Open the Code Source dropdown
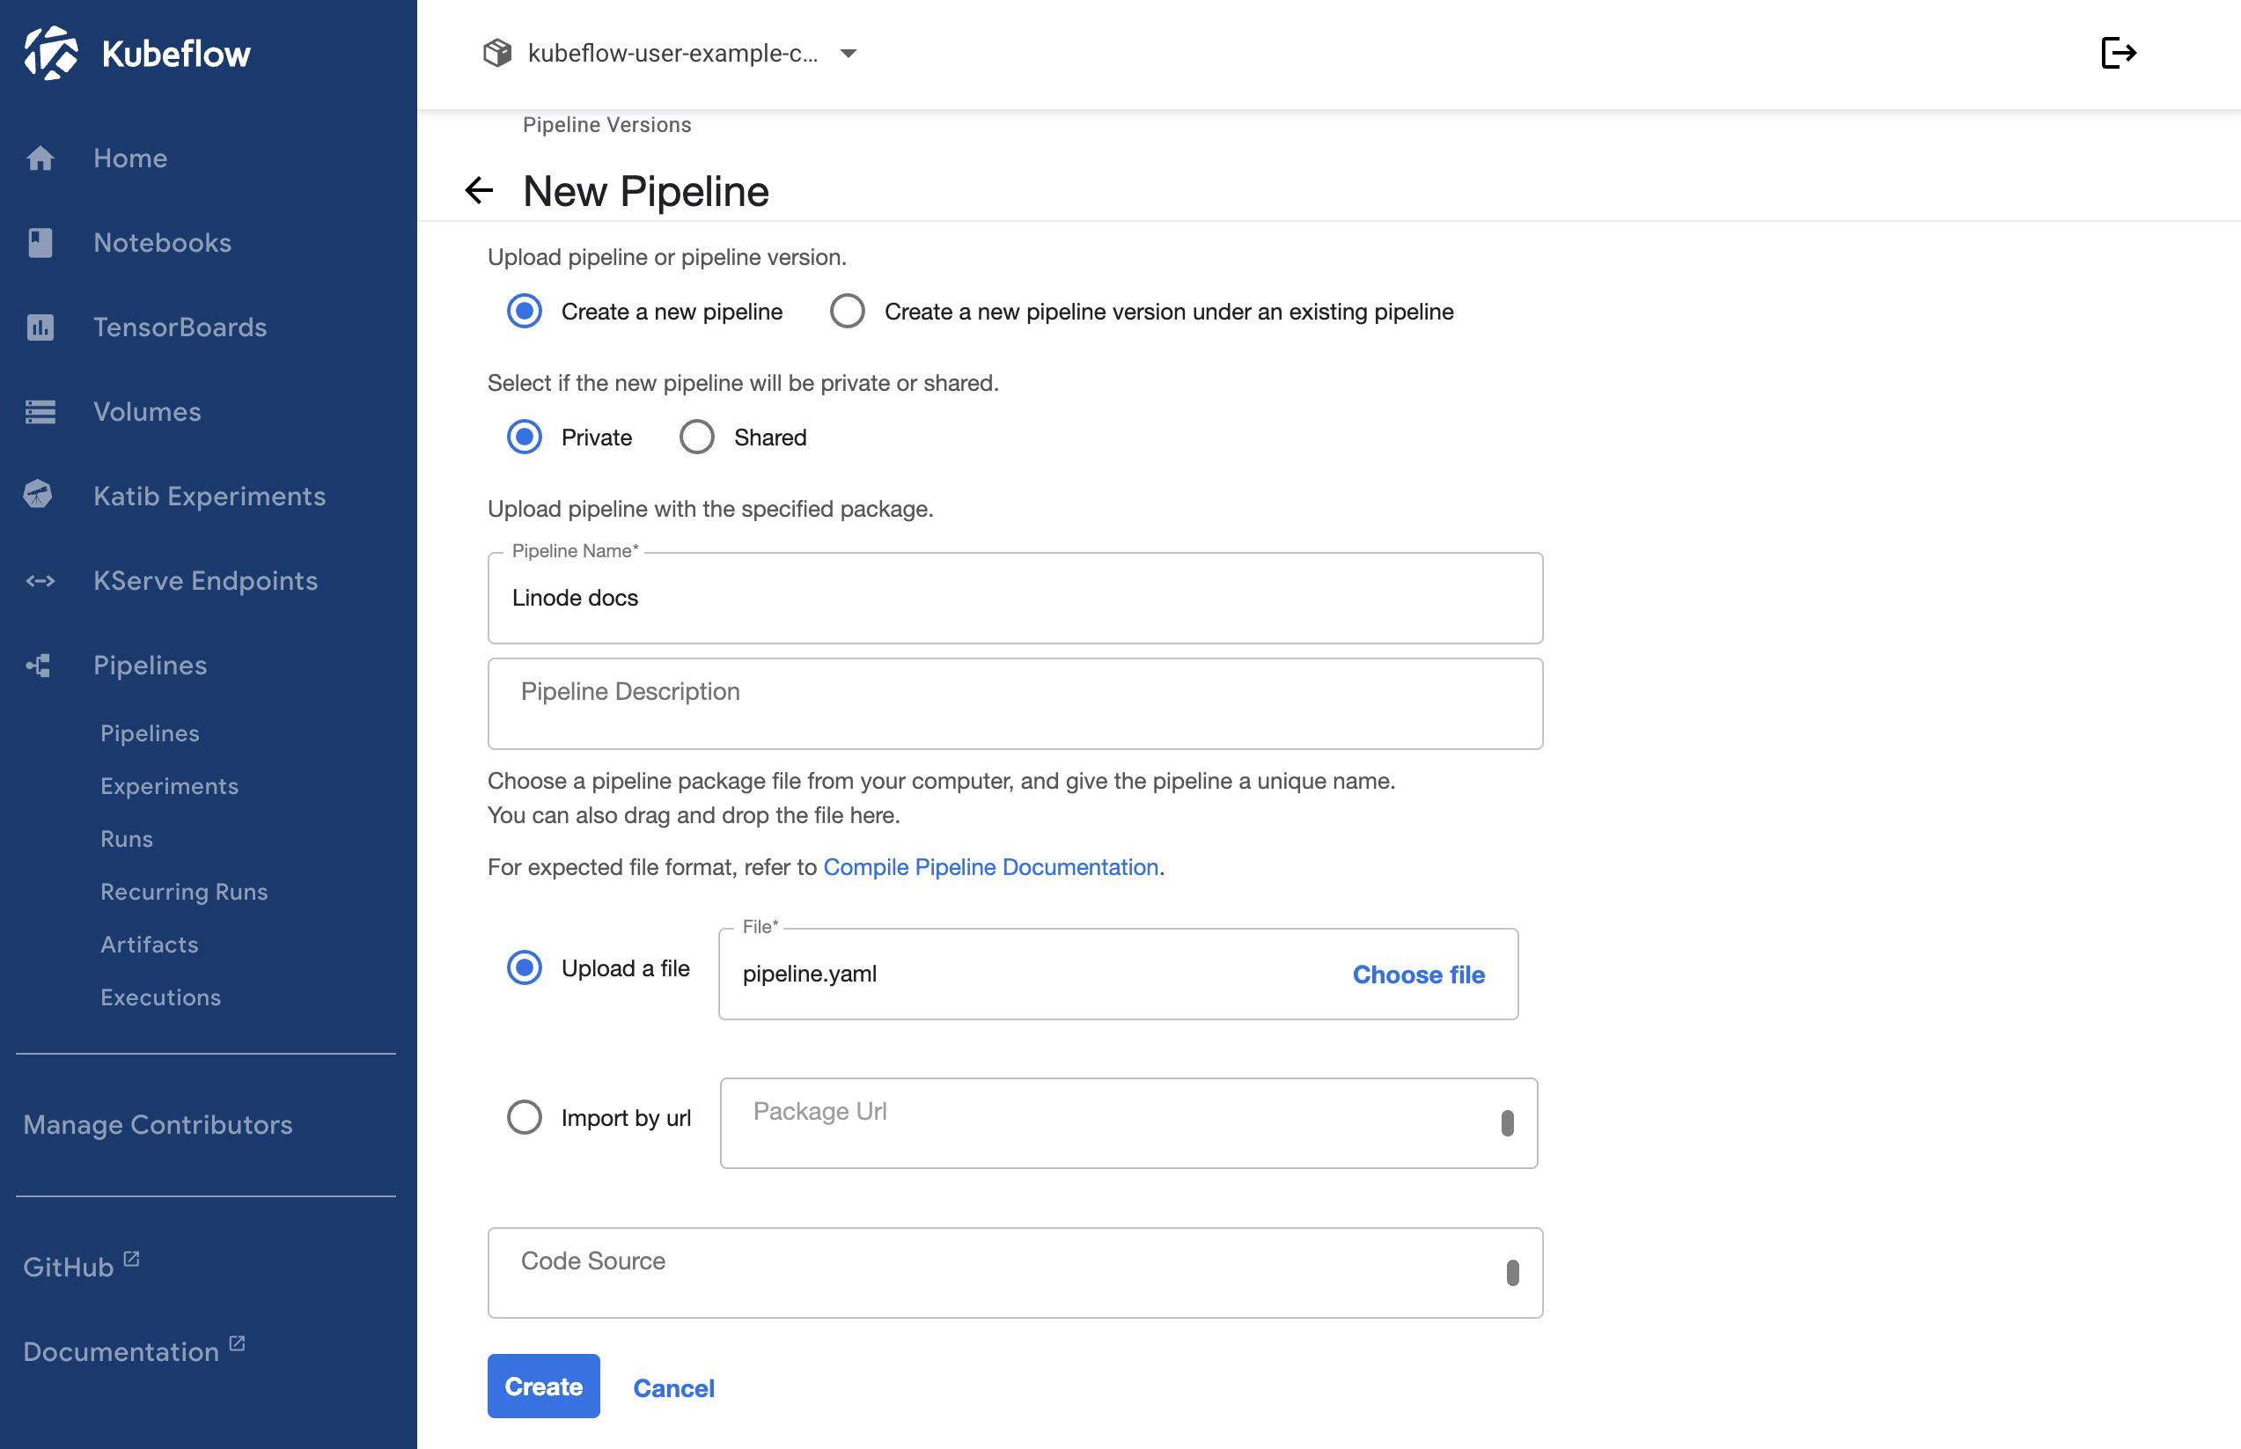The image size is (2241, 1449). click(x=1513, y=1272)
